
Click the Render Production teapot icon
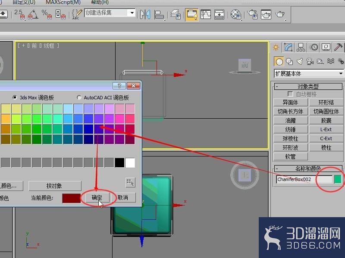[x=280, y=15]
